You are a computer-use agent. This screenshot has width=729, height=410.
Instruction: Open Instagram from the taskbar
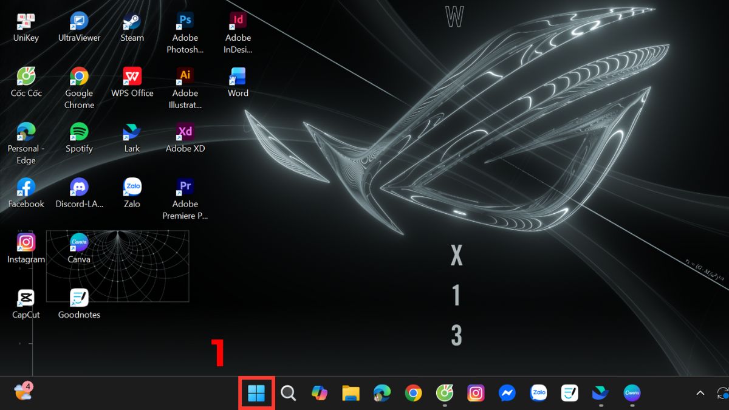click(x=476, y=393)
